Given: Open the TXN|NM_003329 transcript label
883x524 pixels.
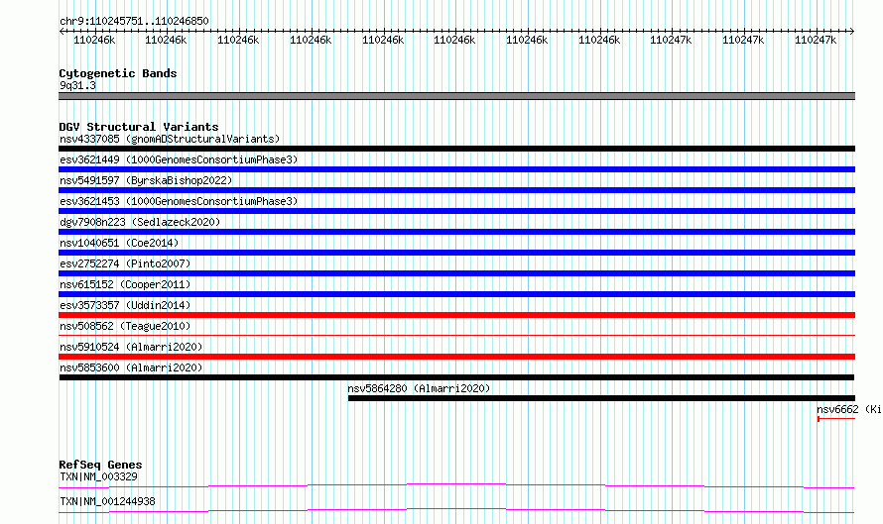Looking at the screenshot, I should pos(98,476).
